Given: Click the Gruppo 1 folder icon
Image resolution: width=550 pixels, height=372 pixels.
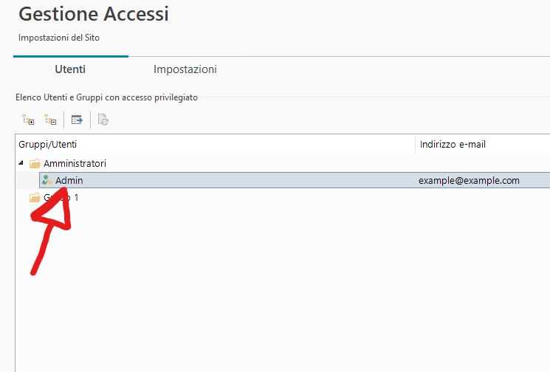Looking at the screenshot, I should click(x=35, y=198).
